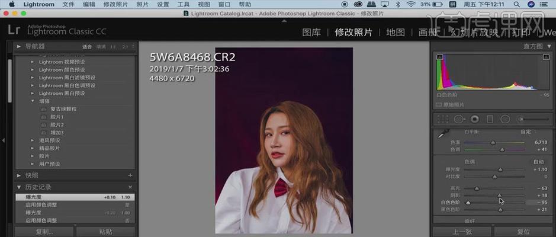Adjust the 黑色色阶 slider handle
Image resolution: width=556 pixels, height=237 pixels.
click(x=500, y=210)
